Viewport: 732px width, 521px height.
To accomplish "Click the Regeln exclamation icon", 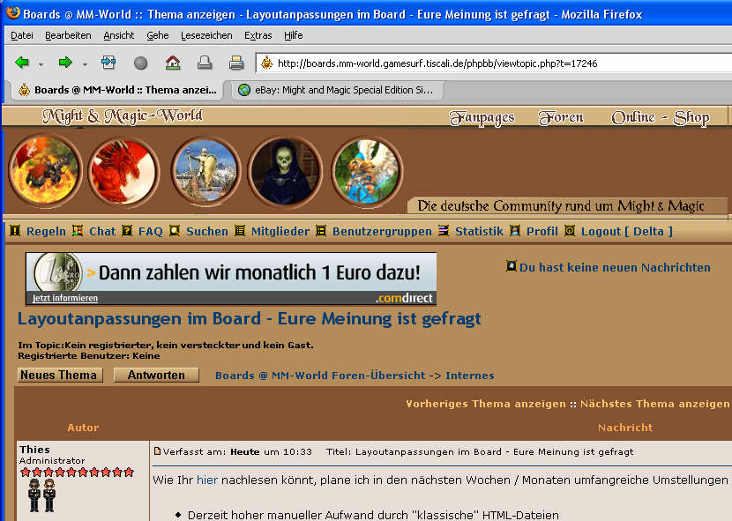I will pos(15,231).
